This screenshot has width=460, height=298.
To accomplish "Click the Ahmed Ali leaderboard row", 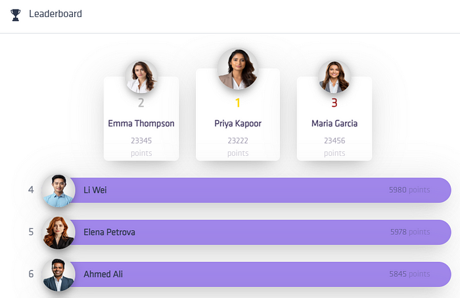I will coord(246,274).
